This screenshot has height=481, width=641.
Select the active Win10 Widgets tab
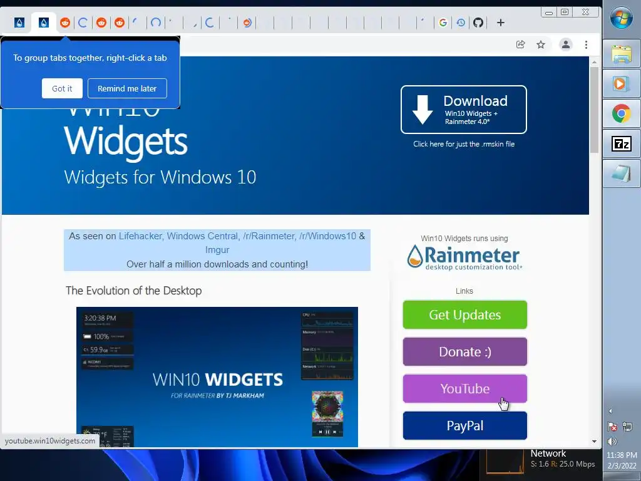44,23
